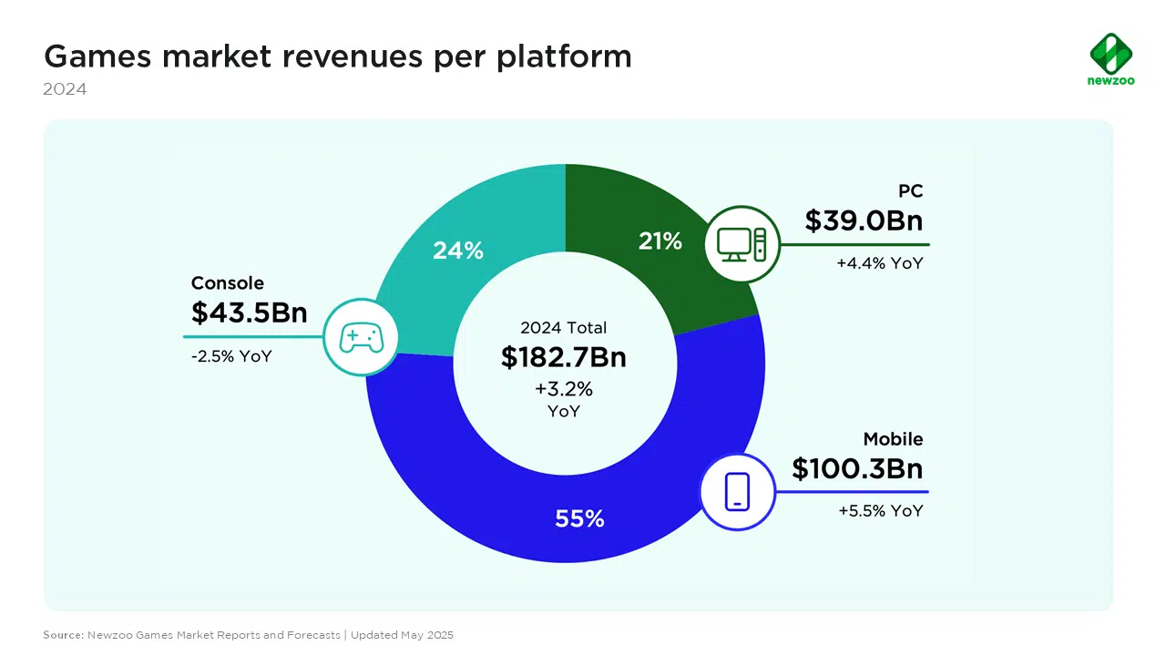
Task: Click the $182.7Bn total in the donut center
Action: pyautogui.click(x=563, y=358)
